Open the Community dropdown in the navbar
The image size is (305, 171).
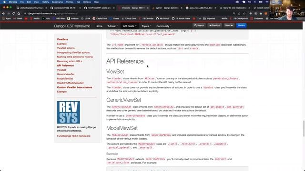click(164, 26)
